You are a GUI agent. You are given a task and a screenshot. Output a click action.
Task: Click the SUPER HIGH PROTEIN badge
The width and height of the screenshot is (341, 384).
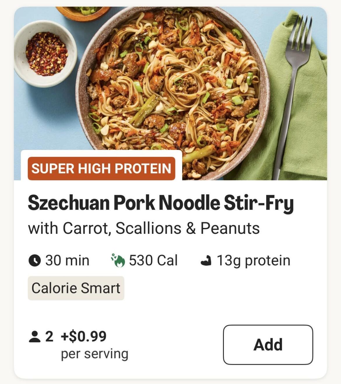point(101,168)
